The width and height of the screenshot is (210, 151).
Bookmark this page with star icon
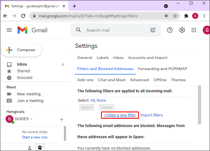pyautogui.click(x=175, y=16)
